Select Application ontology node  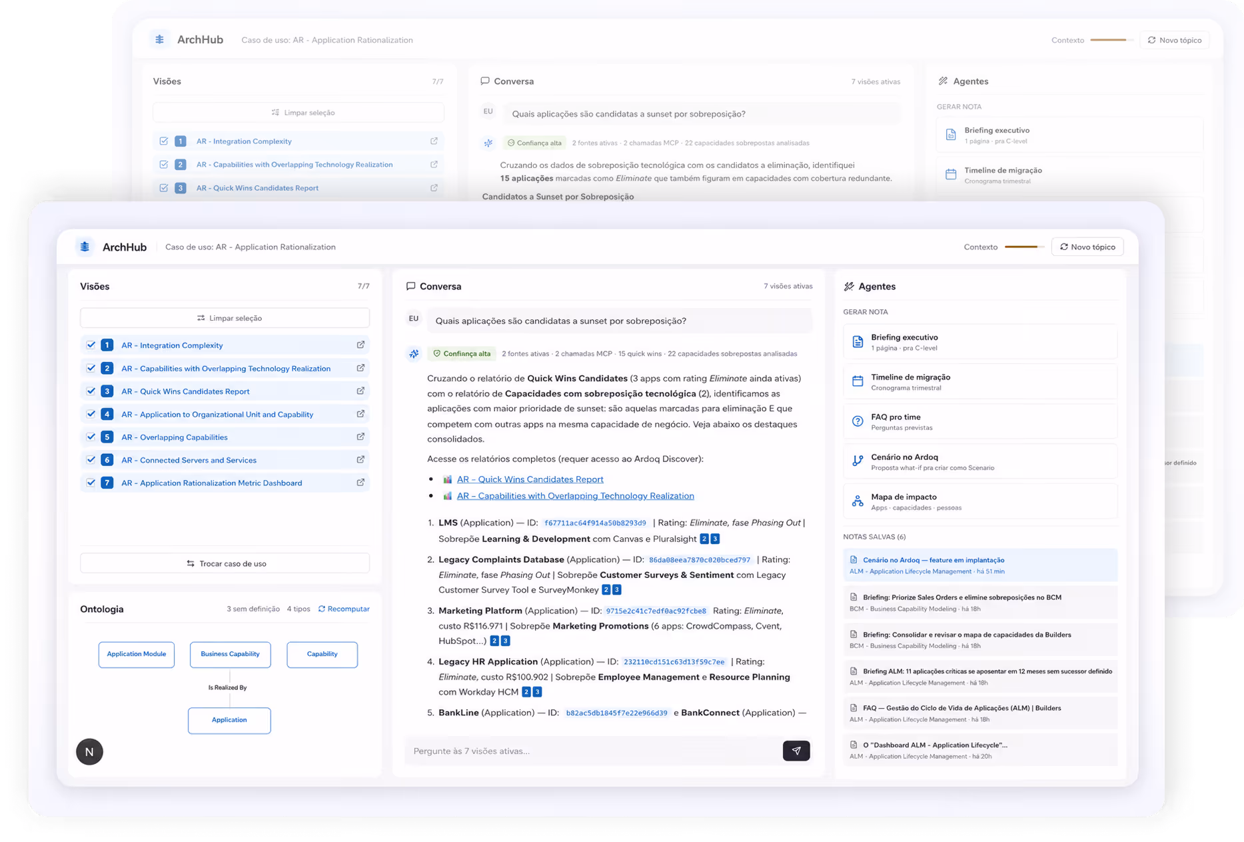point(229,720)
